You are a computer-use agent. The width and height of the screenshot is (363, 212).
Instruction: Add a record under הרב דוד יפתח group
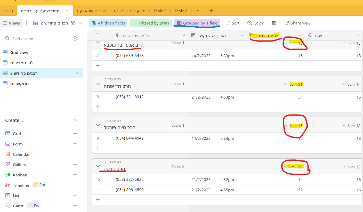point(98,107)
